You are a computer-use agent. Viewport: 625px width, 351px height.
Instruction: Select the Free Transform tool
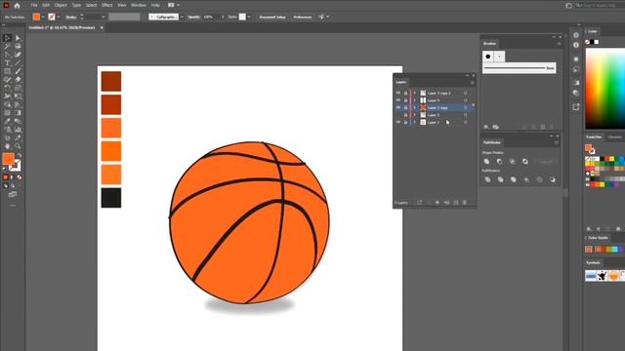pos(18,97)
